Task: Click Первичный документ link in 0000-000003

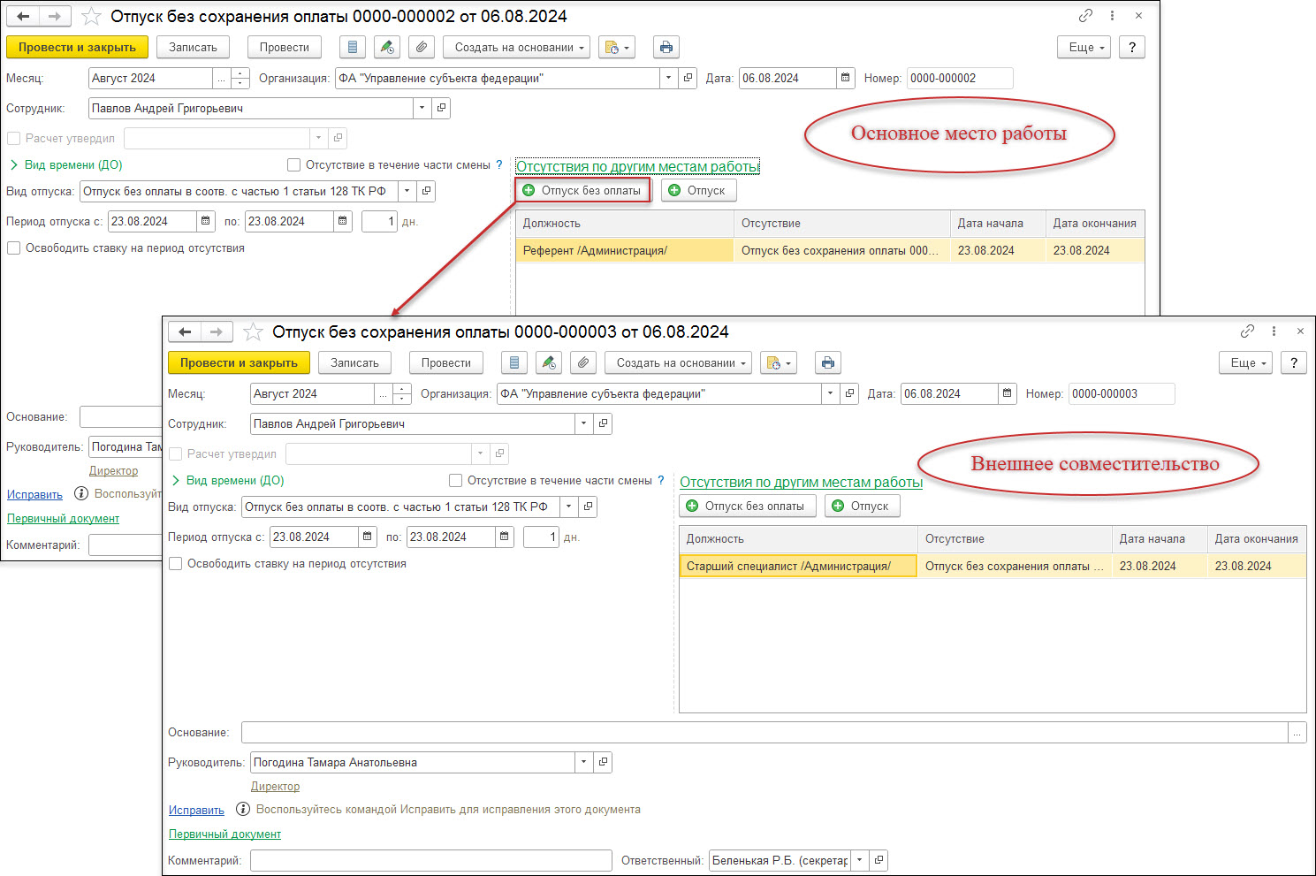Action: pyautogui.click(x=224, y=834)
